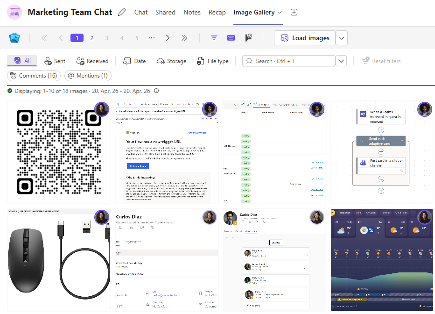Open the weather forecast thumbnail
The image size is (435, 314).
click(382, 260)
